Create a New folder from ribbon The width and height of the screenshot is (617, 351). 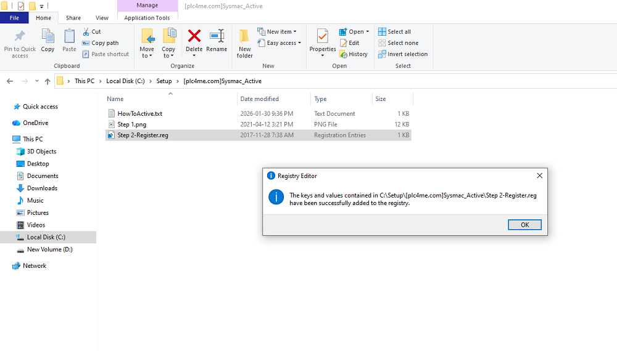(x=245, y=42)
